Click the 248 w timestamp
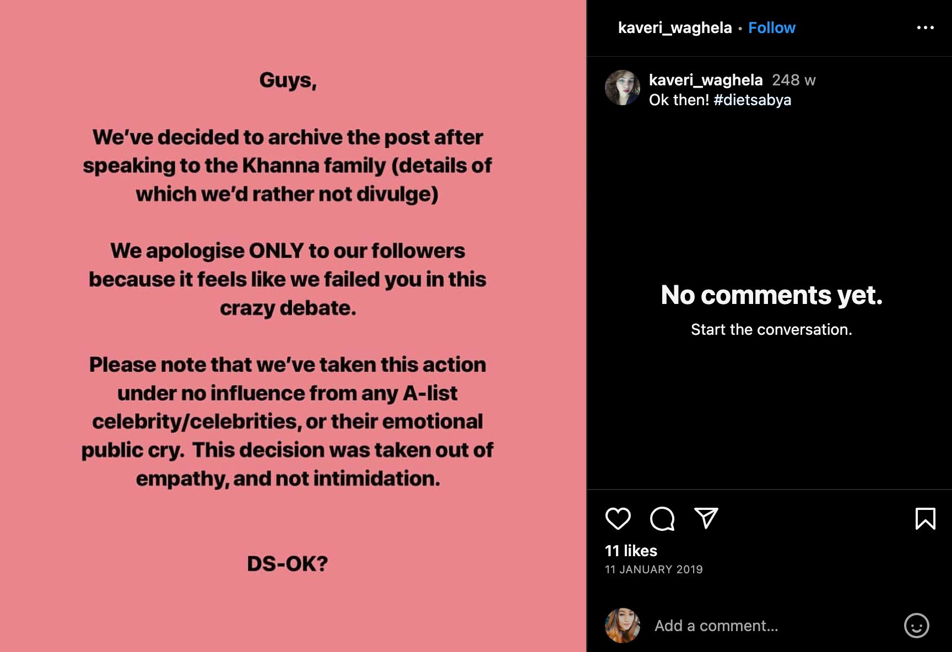Screen dimensions: 952x652 coord(793,80)
